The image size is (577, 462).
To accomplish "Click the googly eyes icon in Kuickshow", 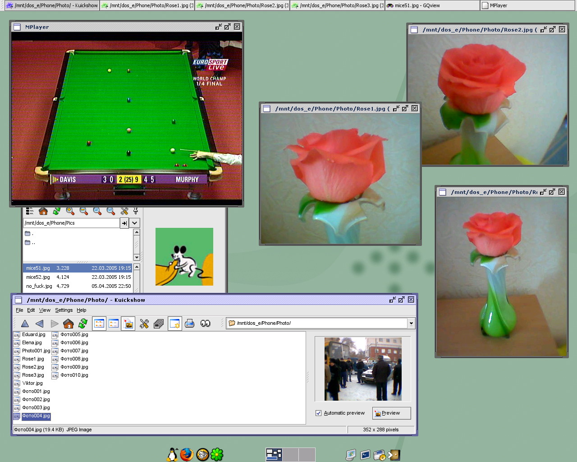I will point(205,323).
